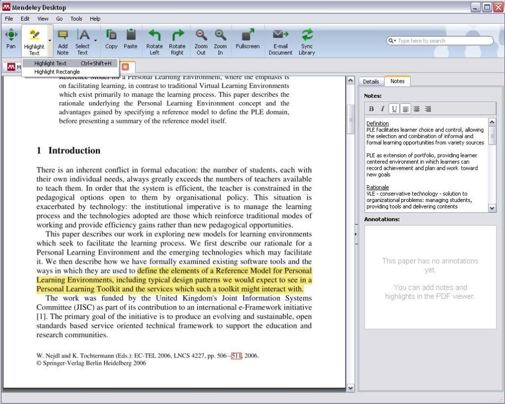Rotate the page right
The width and height of the screenshot is (505, 404).
pyautogui.click(x=177, y=42)
